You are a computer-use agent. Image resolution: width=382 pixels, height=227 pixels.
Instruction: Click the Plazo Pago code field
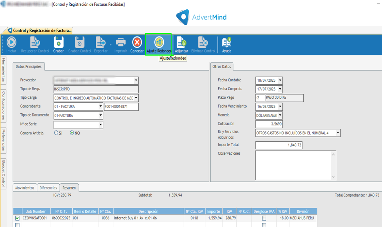click(x=260, y=98)
